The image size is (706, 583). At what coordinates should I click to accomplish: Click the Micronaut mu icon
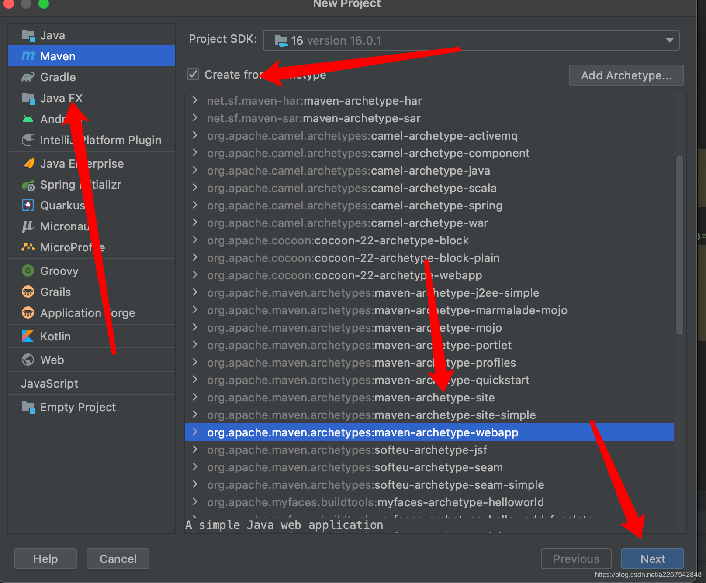click(x=28, y=226)
